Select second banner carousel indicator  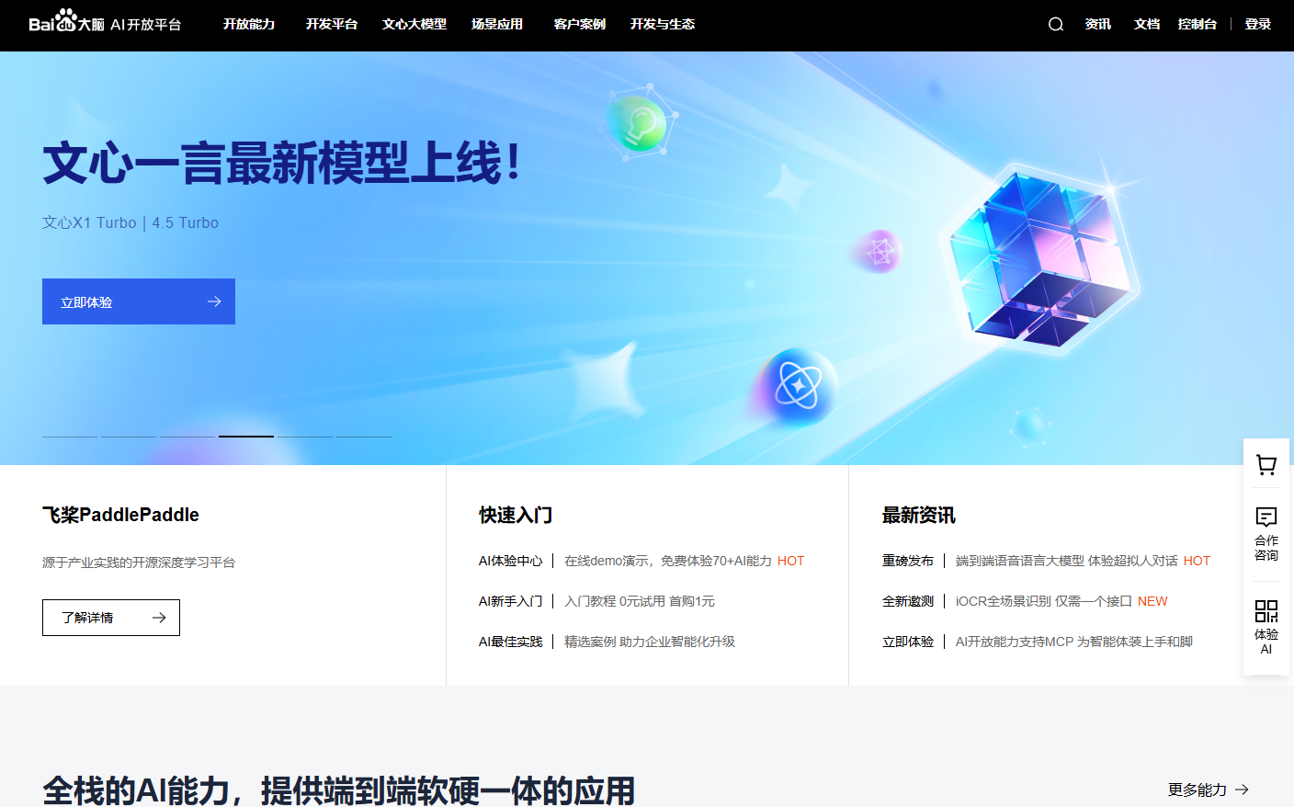(129, 436)
